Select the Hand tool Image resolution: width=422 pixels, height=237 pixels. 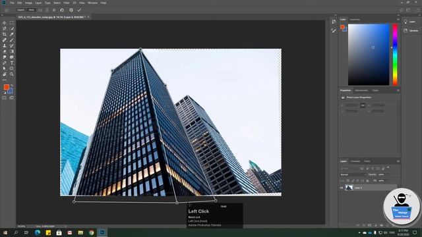(x=5, y=74)
